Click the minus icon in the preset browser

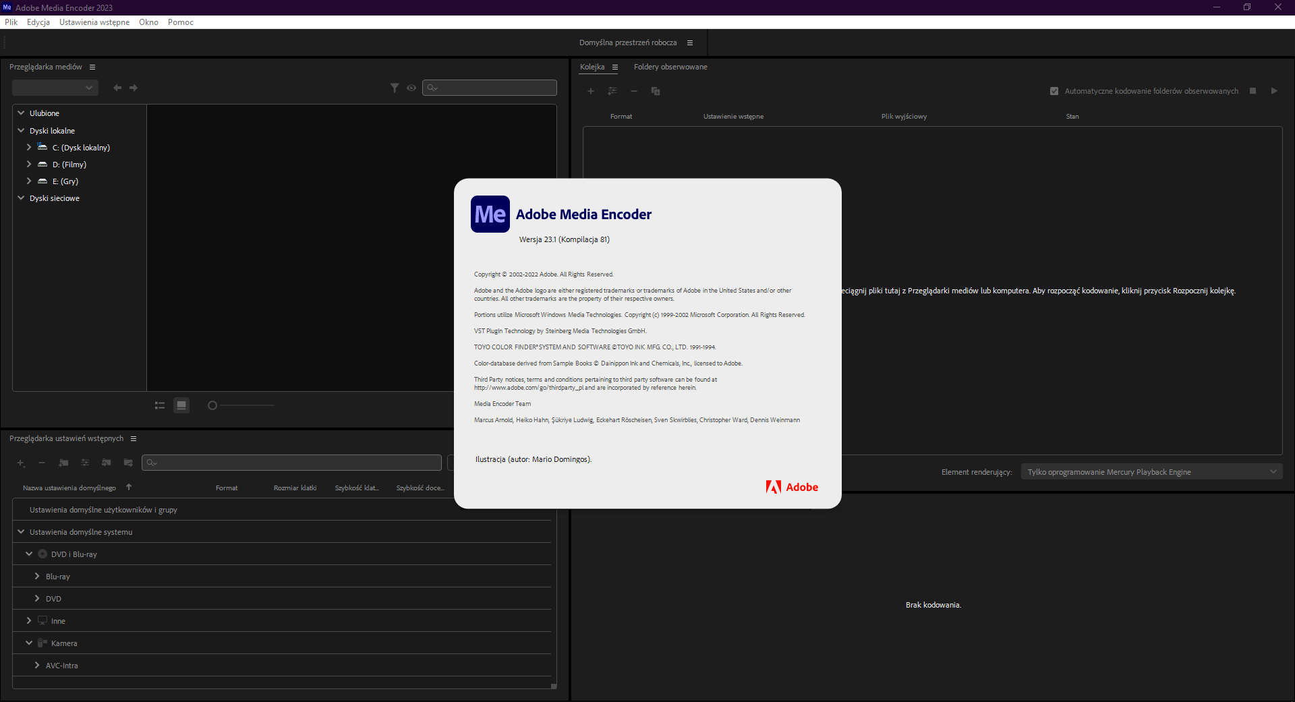pos(42,463)
